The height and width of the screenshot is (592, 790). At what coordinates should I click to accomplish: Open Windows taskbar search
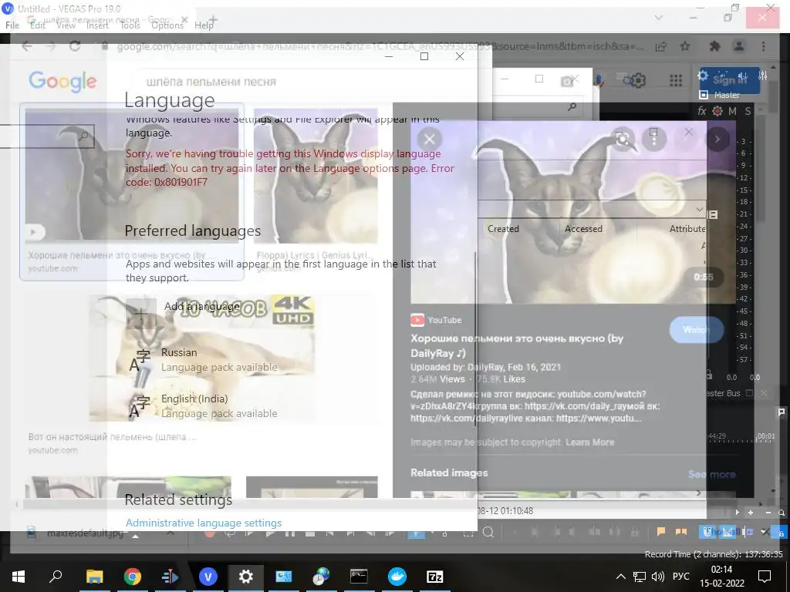(56, 577)
